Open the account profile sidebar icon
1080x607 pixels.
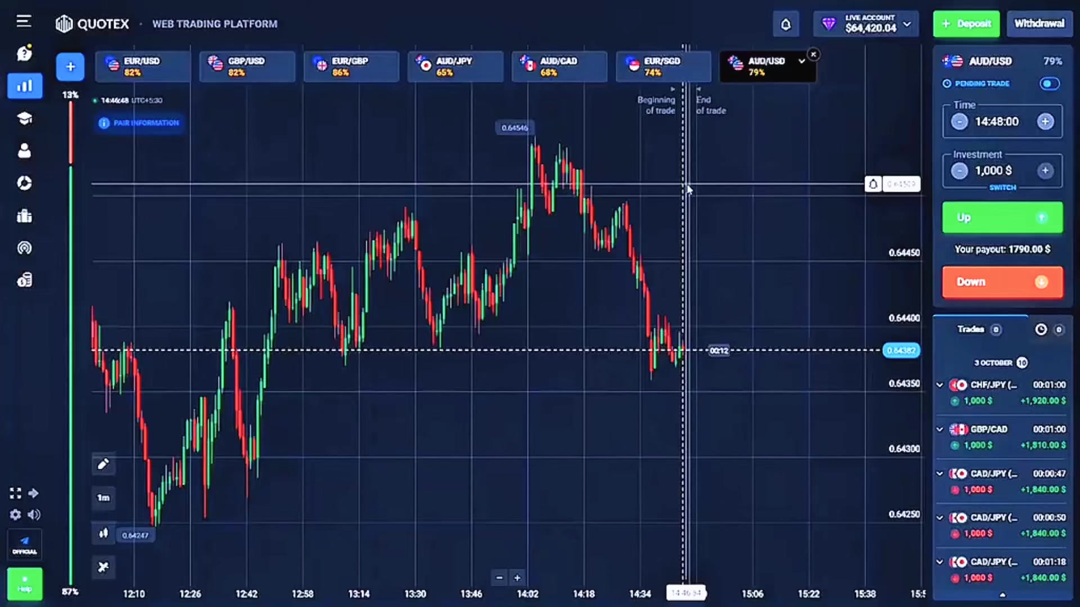tap(24, 151)
